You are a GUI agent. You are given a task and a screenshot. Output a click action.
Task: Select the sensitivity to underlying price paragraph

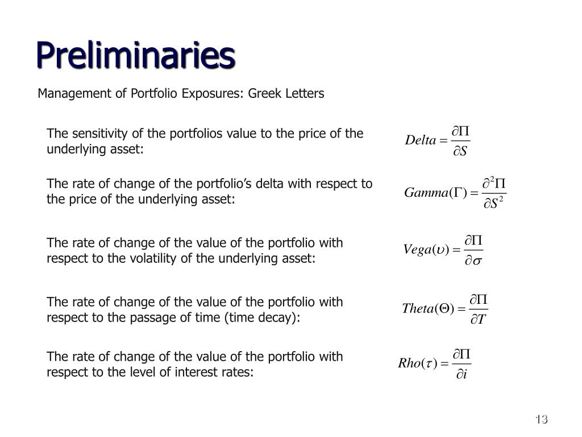205,141
